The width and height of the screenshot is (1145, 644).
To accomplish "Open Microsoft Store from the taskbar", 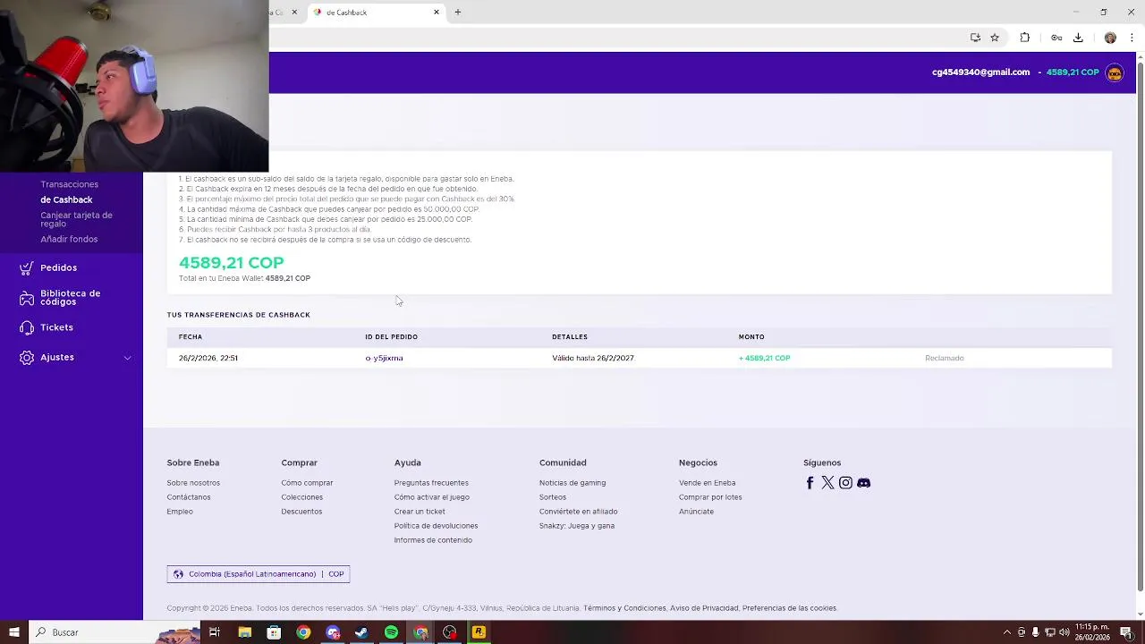I will 274,632.
